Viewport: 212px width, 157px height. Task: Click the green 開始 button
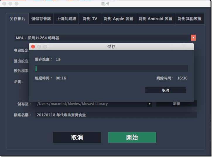[x=132, y=137]
